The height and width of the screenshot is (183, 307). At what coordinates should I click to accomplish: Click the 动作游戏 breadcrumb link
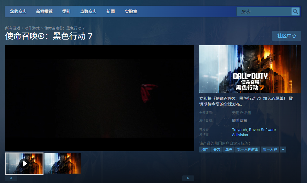point(32,28)
